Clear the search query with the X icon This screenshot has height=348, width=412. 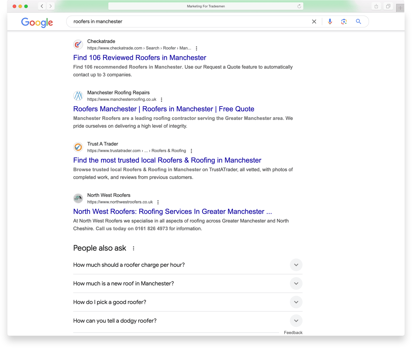314,21
